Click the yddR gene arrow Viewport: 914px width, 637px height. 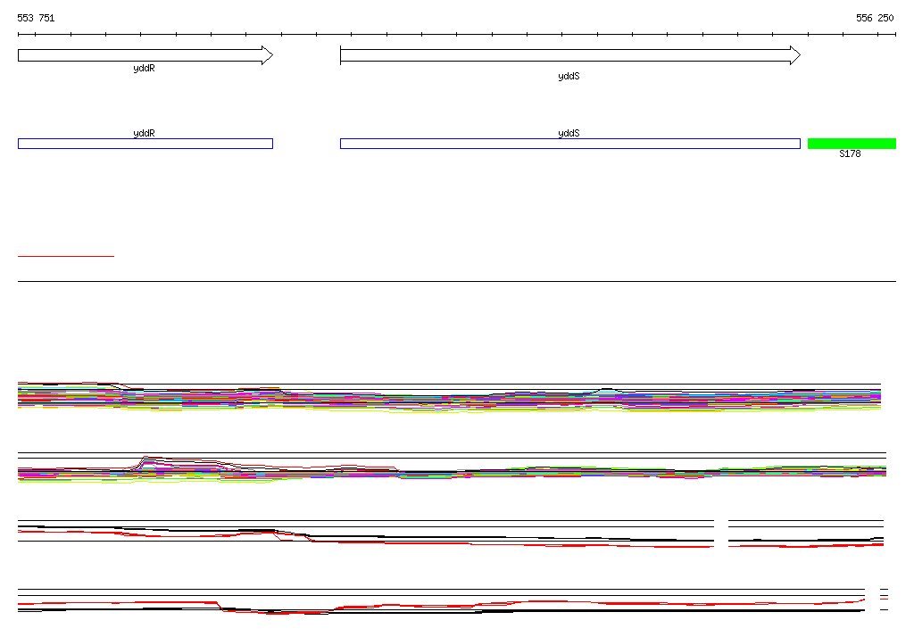tap(145, 55)
